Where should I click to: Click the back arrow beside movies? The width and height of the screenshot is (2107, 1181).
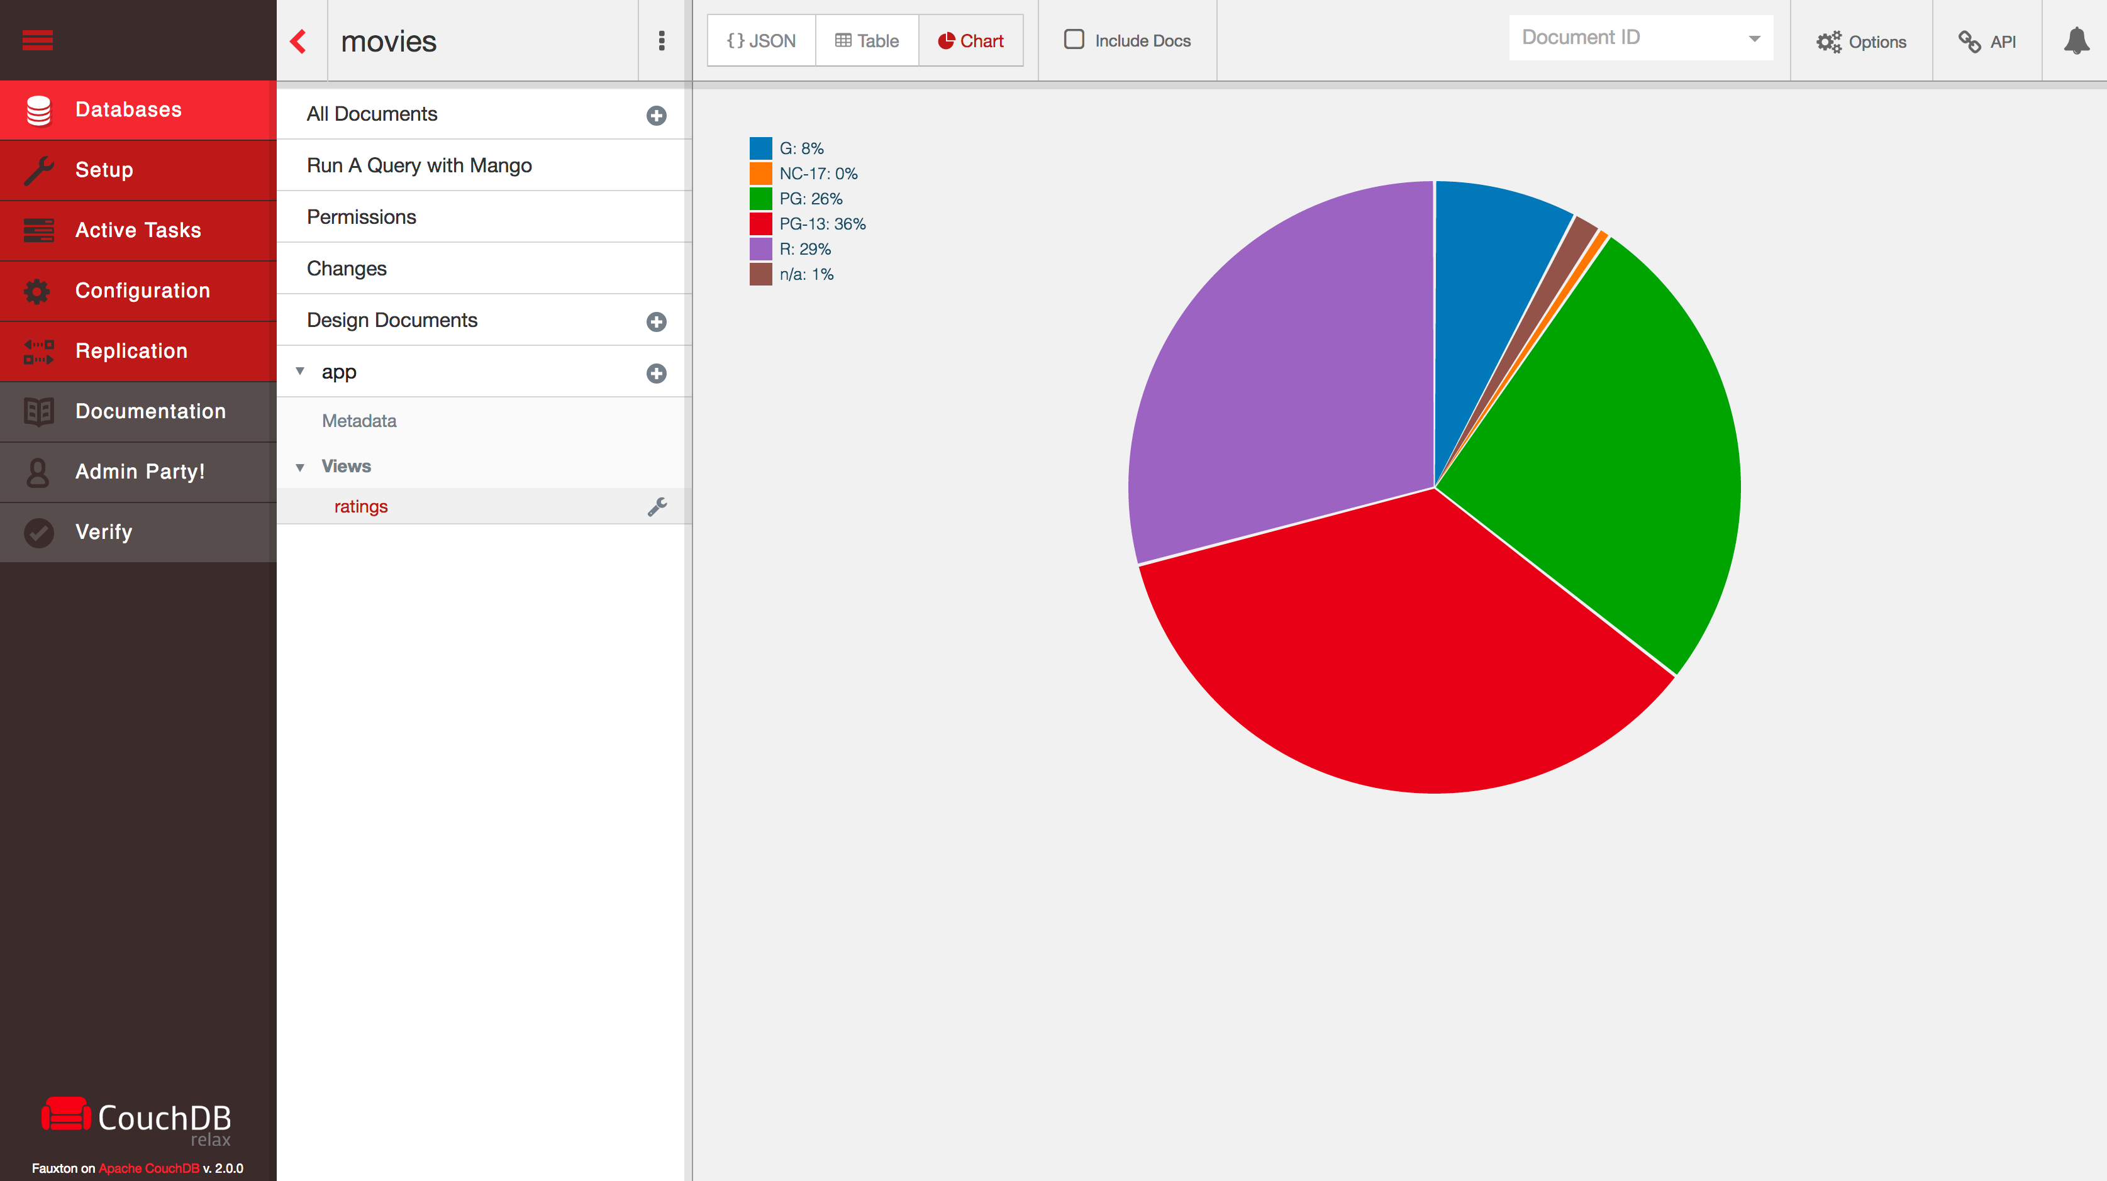[299, 41]
